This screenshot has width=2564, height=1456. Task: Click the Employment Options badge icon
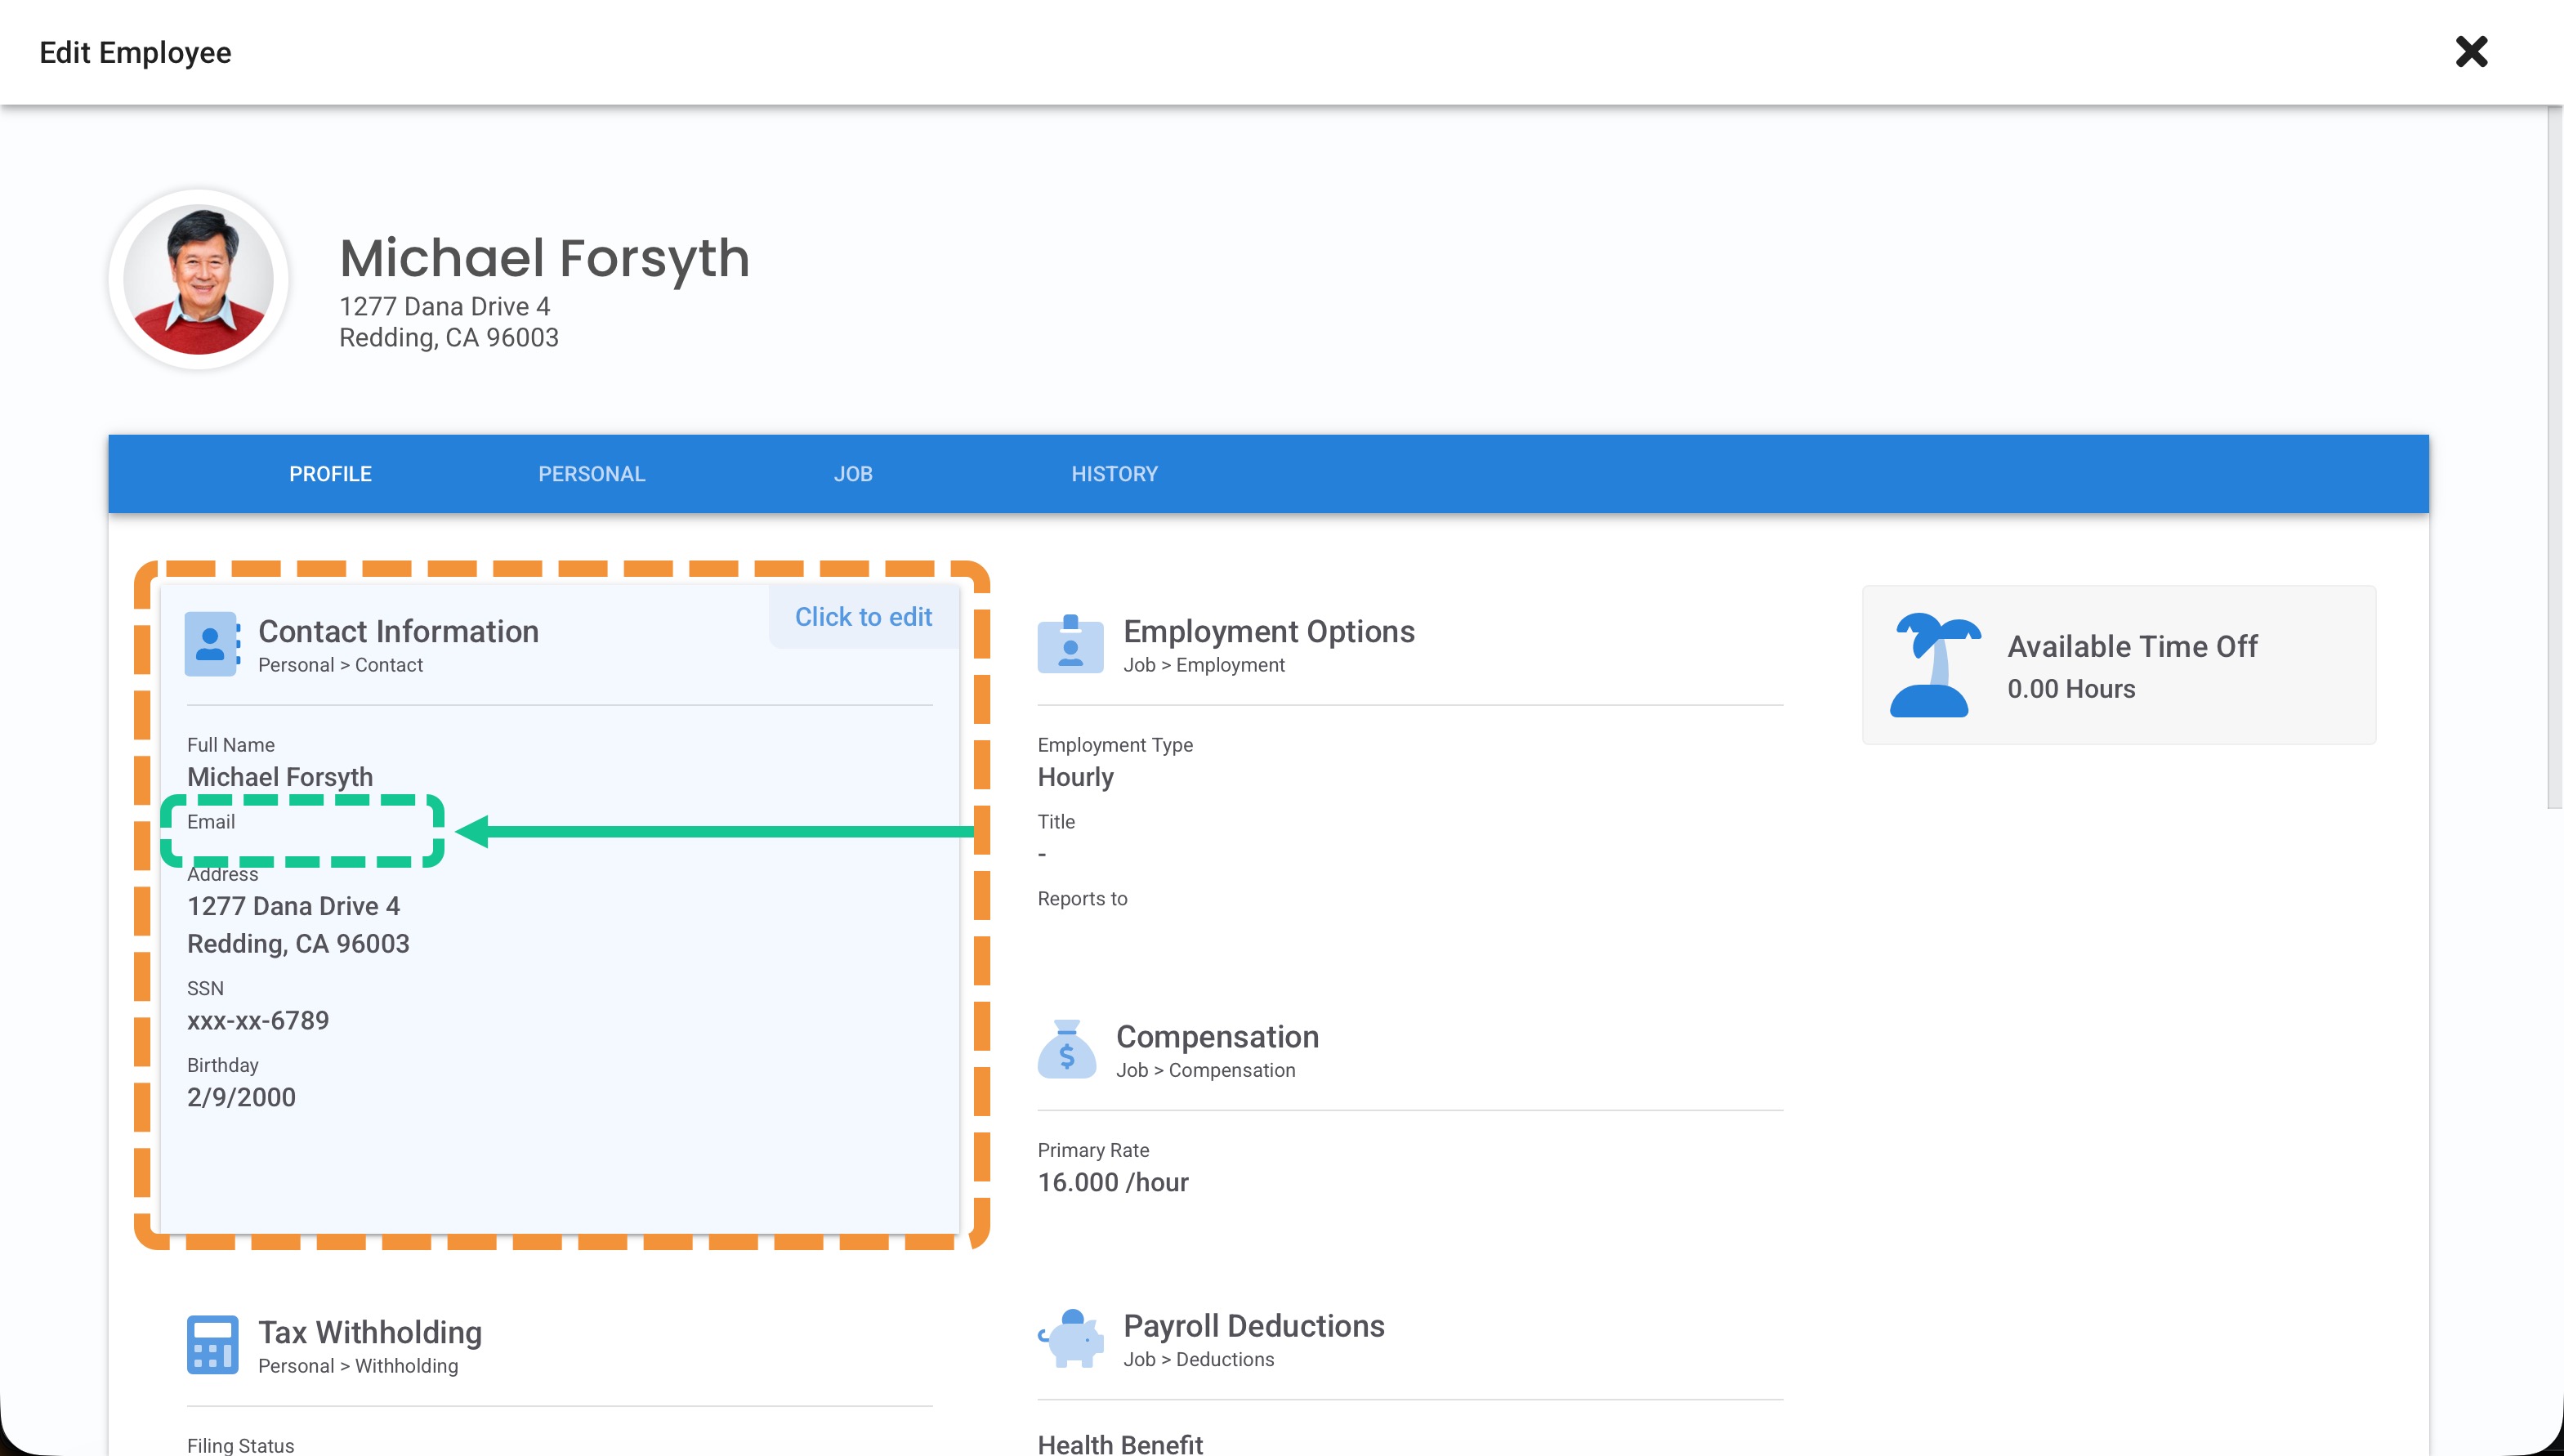point(1069,644)
